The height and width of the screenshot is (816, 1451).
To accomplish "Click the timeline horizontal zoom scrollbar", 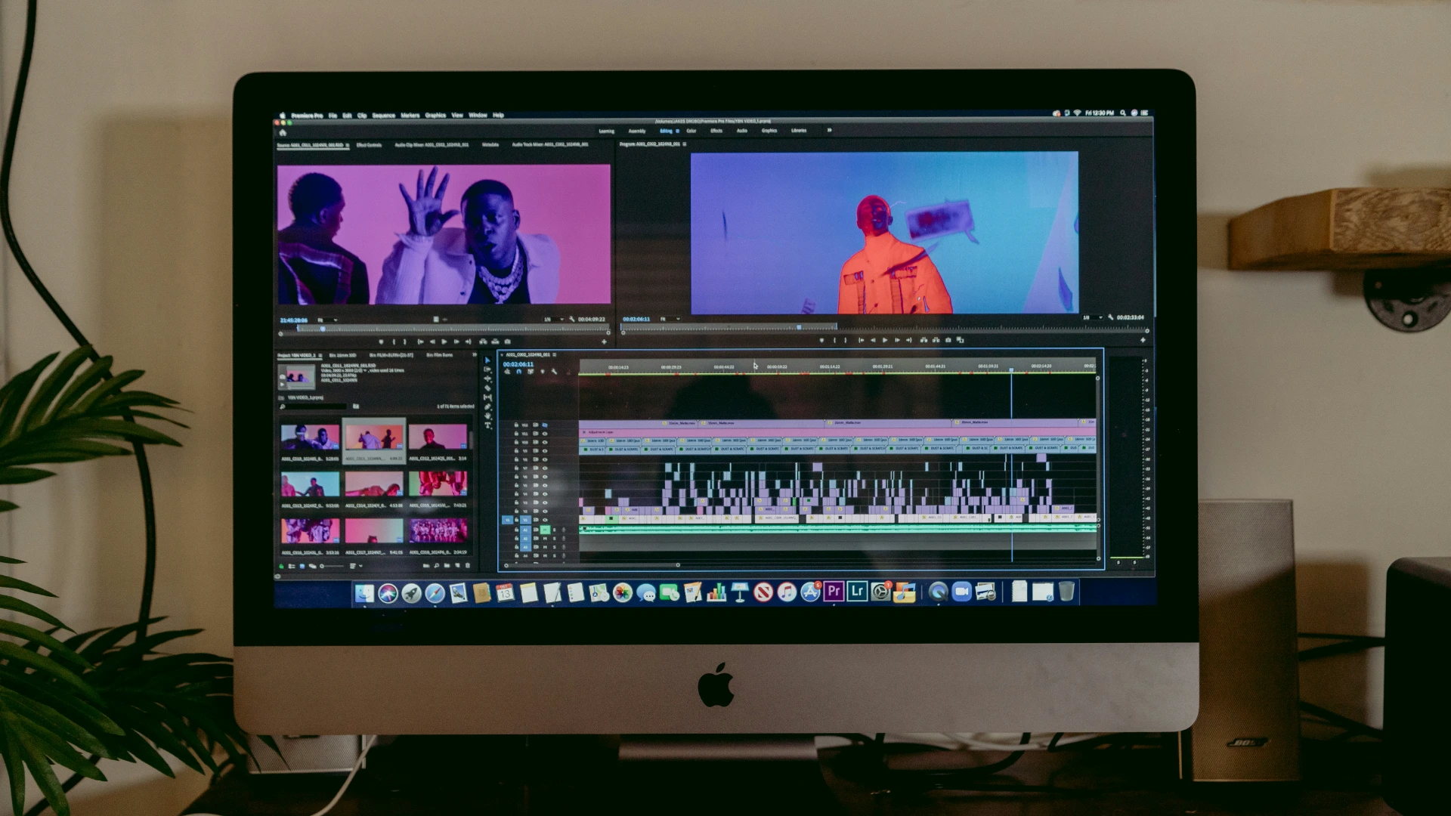I will [x=592, y=564].
